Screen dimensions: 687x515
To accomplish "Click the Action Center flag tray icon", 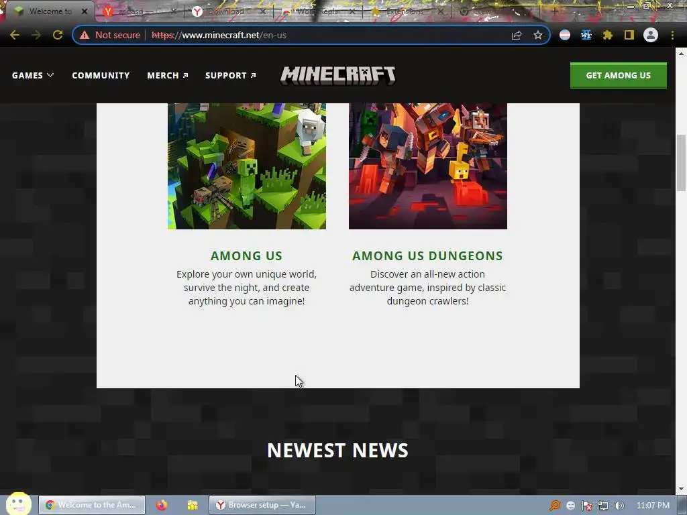I will point(586,506).
